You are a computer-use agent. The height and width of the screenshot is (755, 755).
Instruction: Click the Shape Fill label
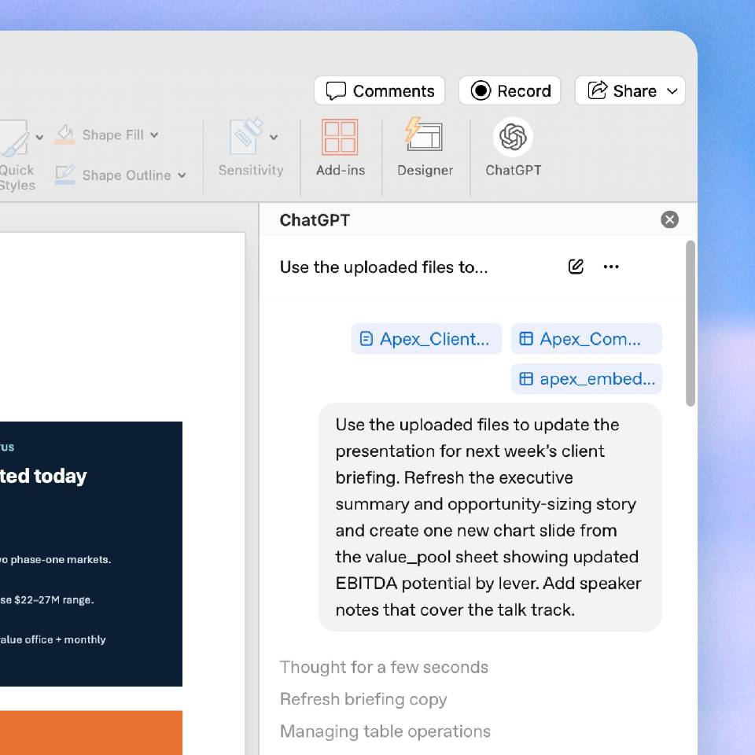coord(112,134)
